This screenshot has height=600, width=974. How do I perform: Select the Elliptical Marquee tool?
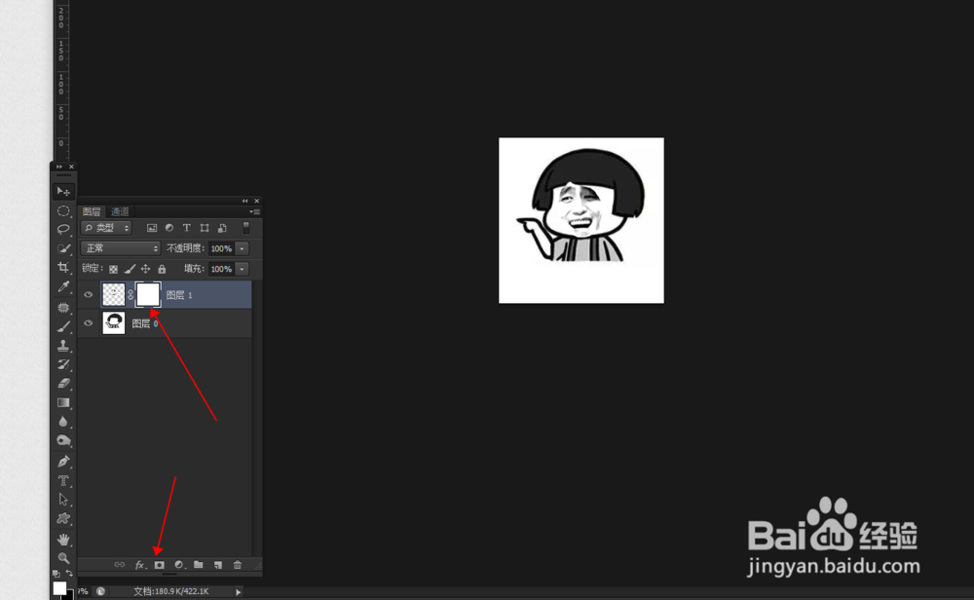click(63, 211)
